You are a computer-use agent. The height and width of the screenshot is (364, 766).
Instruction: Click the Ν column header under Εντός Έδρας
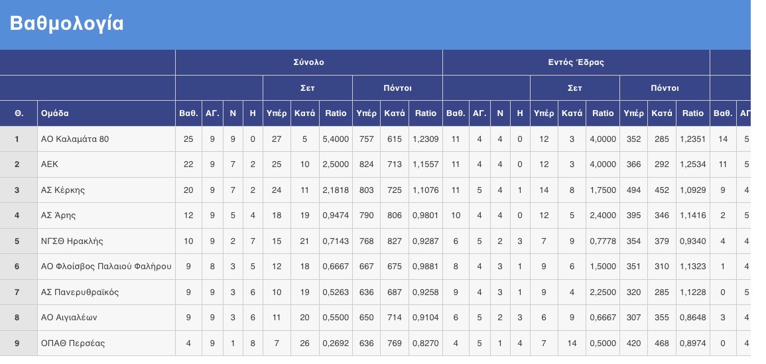(x=500, y=113)
